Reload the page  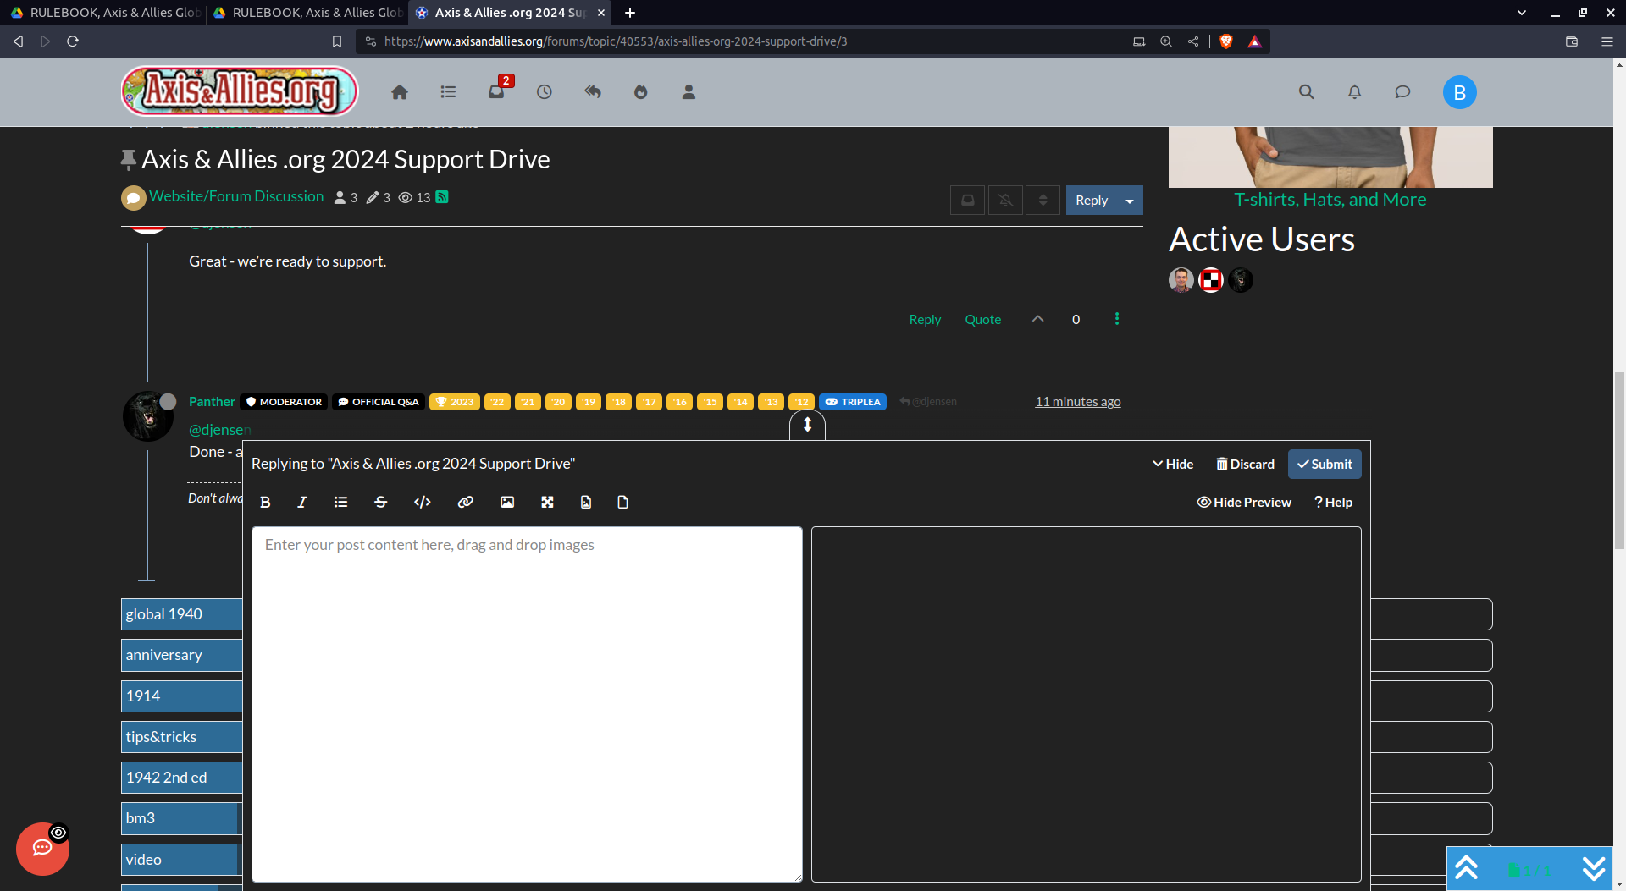pos(73,41)
